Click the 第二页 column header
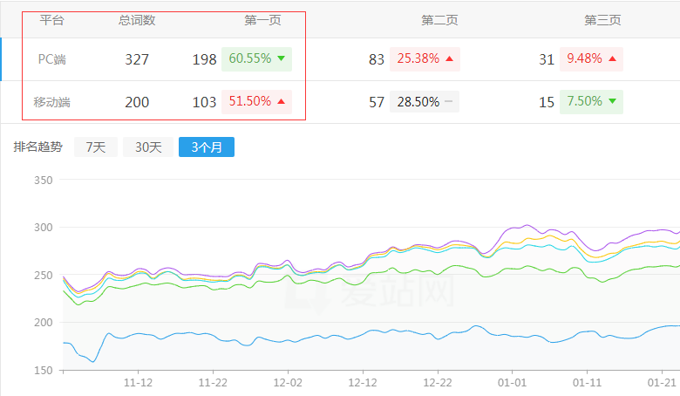The image size is (680, 396). [439, 19]
